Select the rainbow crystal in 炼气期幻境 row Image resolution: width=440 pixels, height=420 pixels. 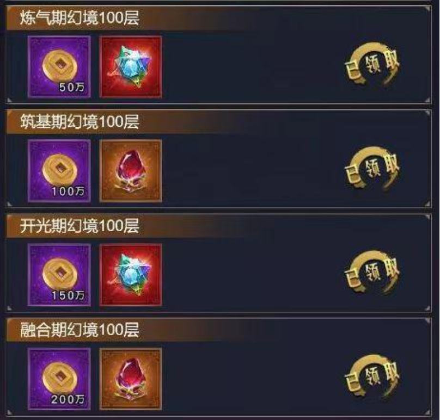point(131,67)
